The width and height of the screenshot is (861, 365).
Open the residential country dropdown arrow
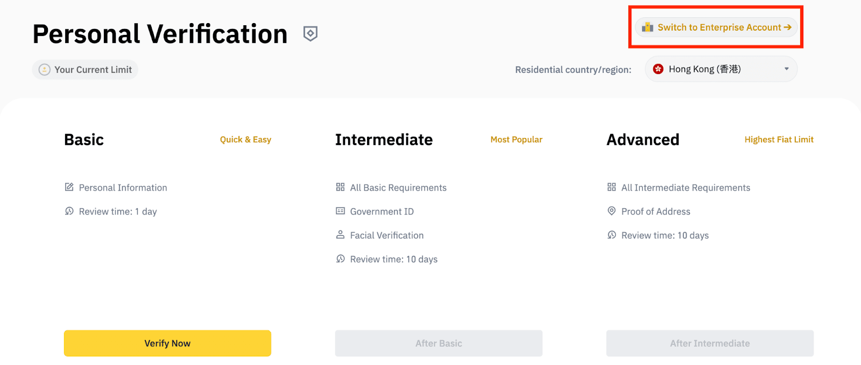coord(786,69)
